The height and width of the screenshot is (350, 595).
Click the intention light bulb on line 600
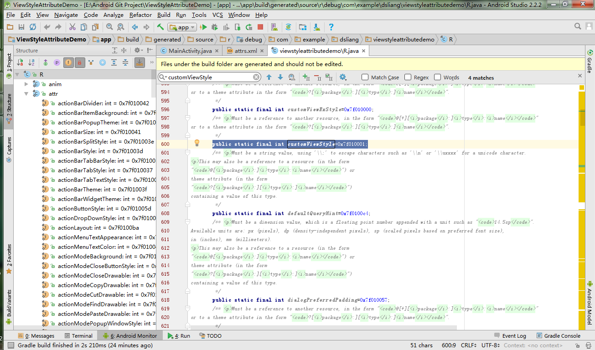coord(197,143)
